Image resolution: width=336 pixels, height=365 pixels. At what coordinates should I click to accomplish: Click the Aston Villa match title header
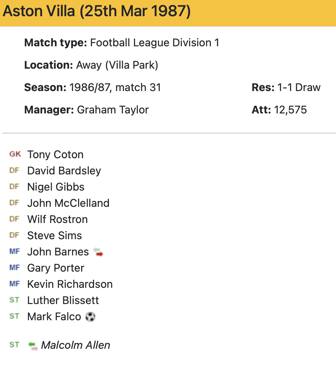97,12
